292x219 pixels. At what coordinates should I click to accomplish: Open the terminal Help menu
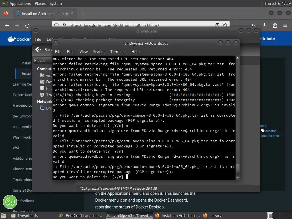135,52
